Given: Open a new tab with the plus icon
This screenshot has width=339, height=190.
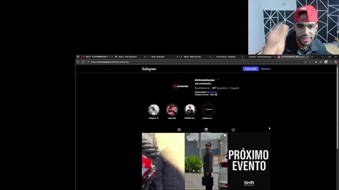Looking at the screenshot, I should click(x=312, y=57).
